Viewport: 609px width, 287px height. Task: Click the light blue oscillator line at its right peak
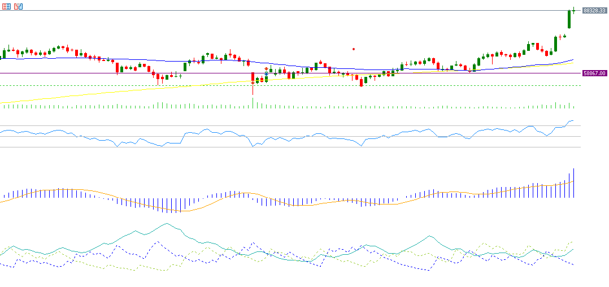[571, 120]
